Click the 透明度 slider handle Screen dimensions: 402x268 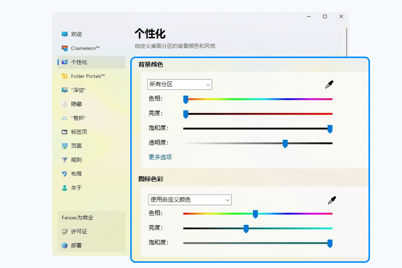[x=285, y=144]
